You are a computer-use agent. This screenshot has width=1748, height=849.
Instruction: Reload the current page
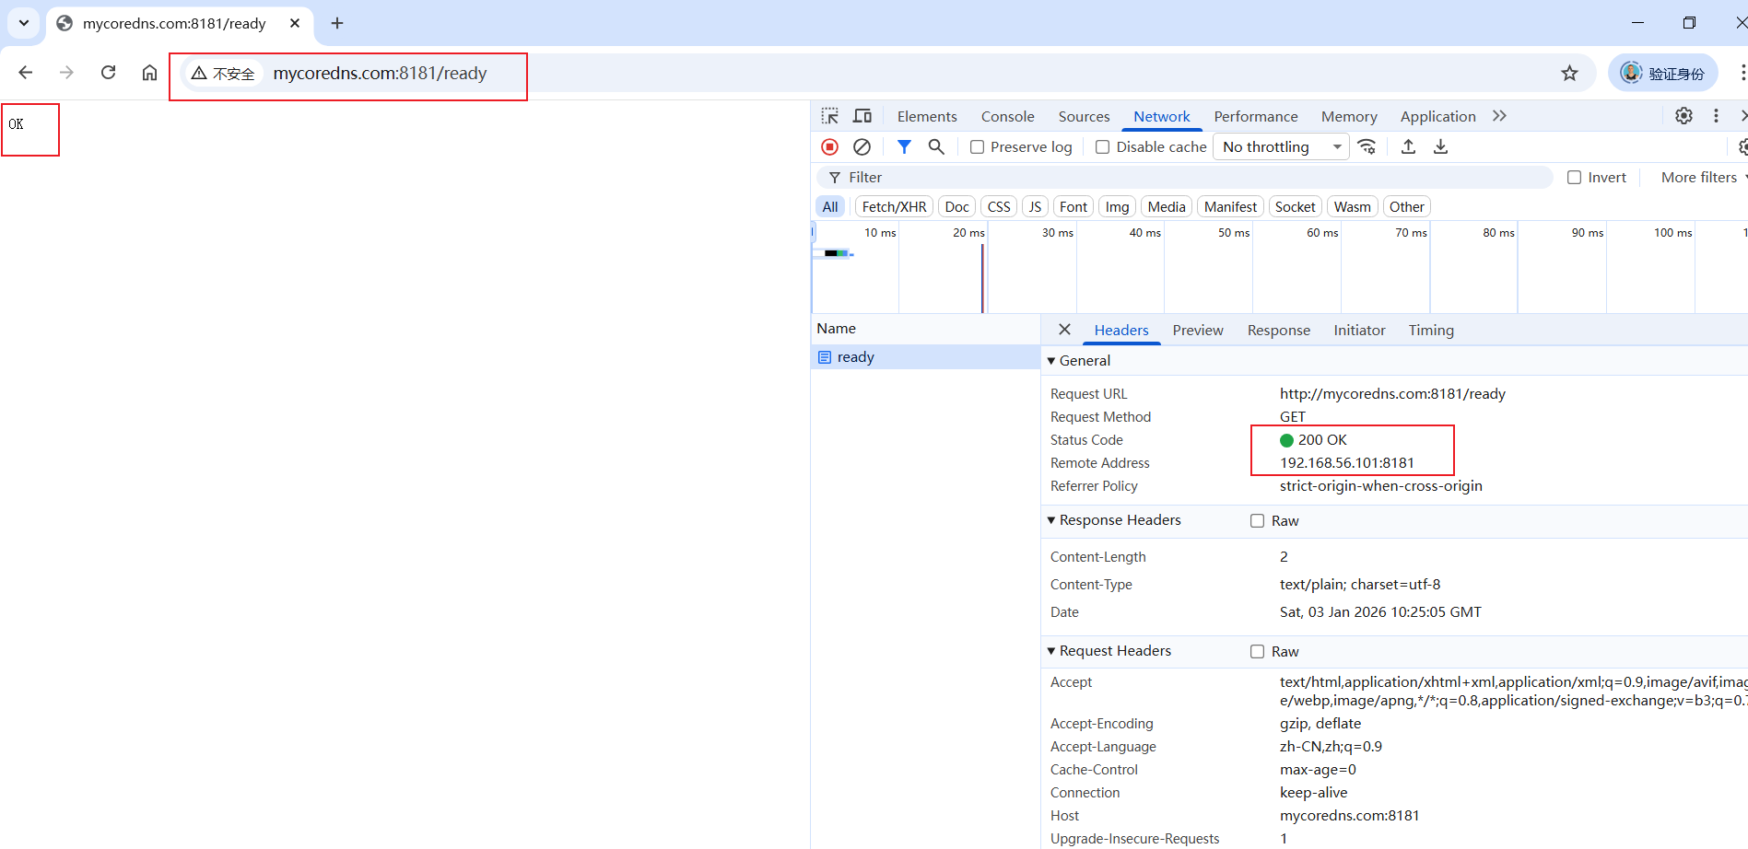pyautogui.click(x=108, y=73)
